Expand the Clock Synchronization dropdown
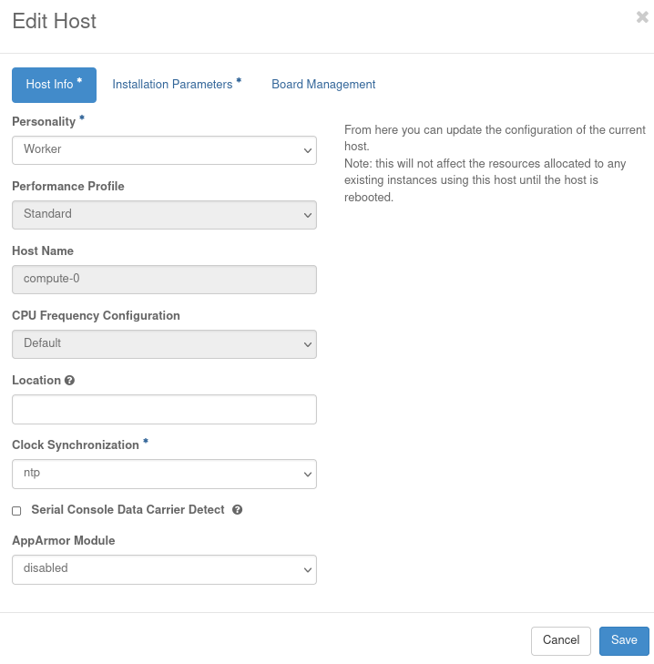 (x=164, y=474)
